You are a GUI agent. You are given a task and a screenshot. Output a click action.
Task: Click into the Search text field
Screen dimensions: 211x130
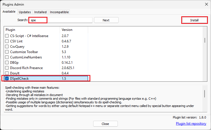(x=60, y=20)
